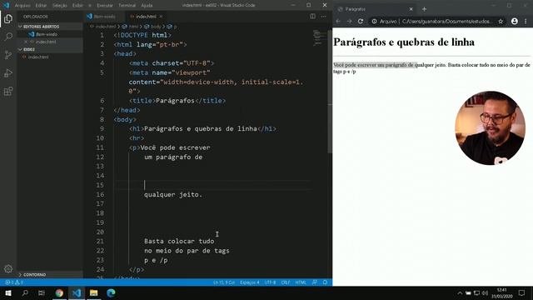Click the "Parágrafos e quebras de linha" heading in browser
This screenshot has width=533, height=300.
point(404,42)
